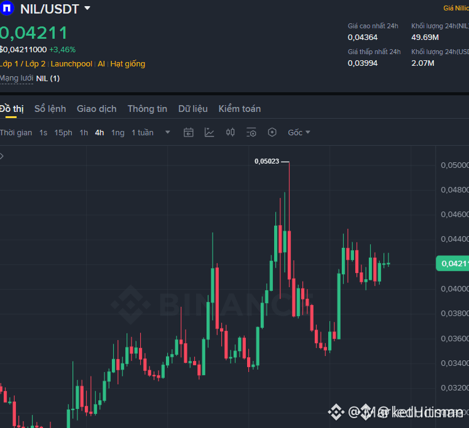Open the candlestick chart type icon
The width and height of the screenshot is (469, 428).
(231, 132)
